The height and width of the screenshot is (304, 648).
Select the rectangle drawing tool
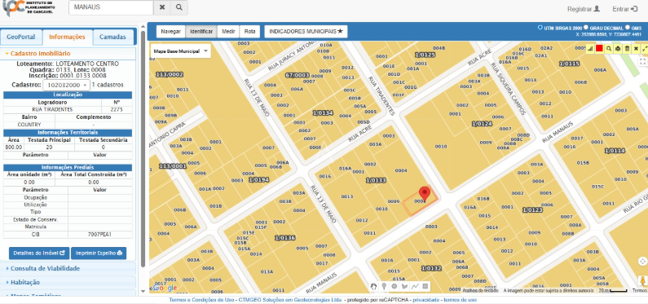tap(425, 286)
